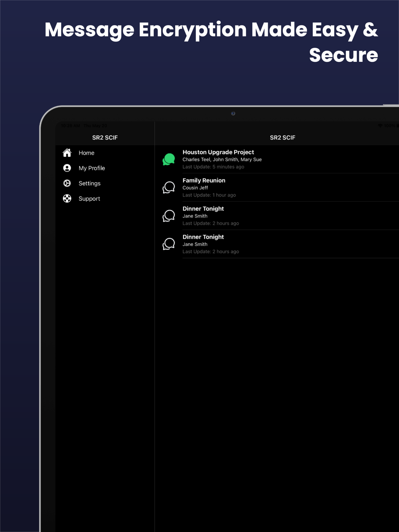Click the My Profile person icon
Viewport: 399px width, 532px height.
coord(67,168)
